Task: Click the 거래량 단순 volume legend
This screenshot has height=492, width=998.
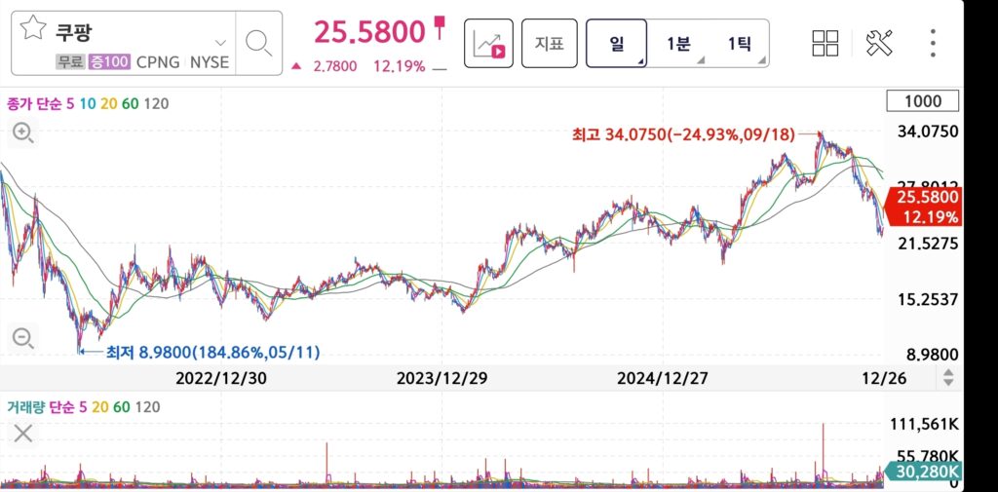Action: 82,407
